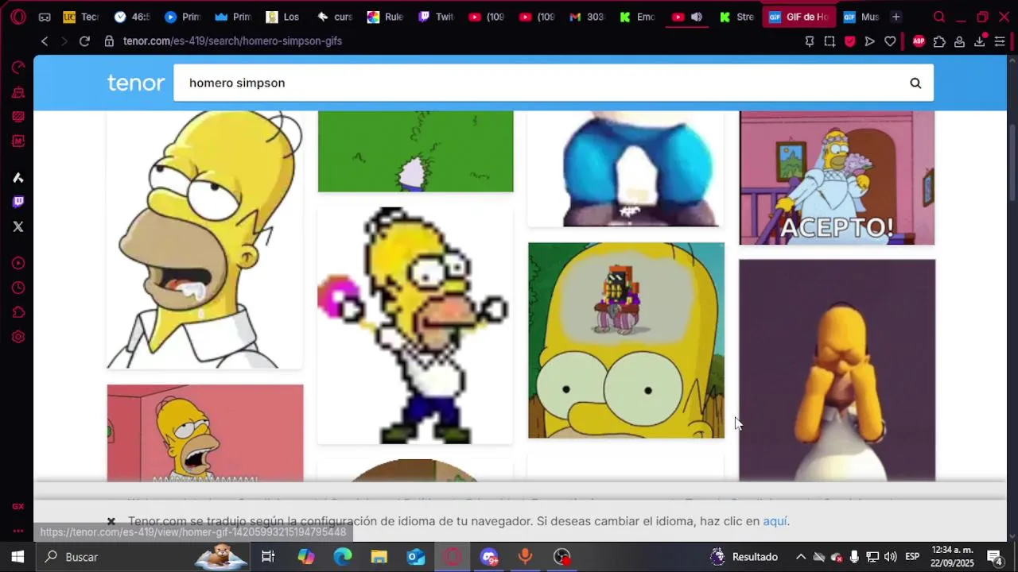Open the toolbar extensions cube icon
The image size is (1018, 572).
pyautogui.click(x=939, y=41)
